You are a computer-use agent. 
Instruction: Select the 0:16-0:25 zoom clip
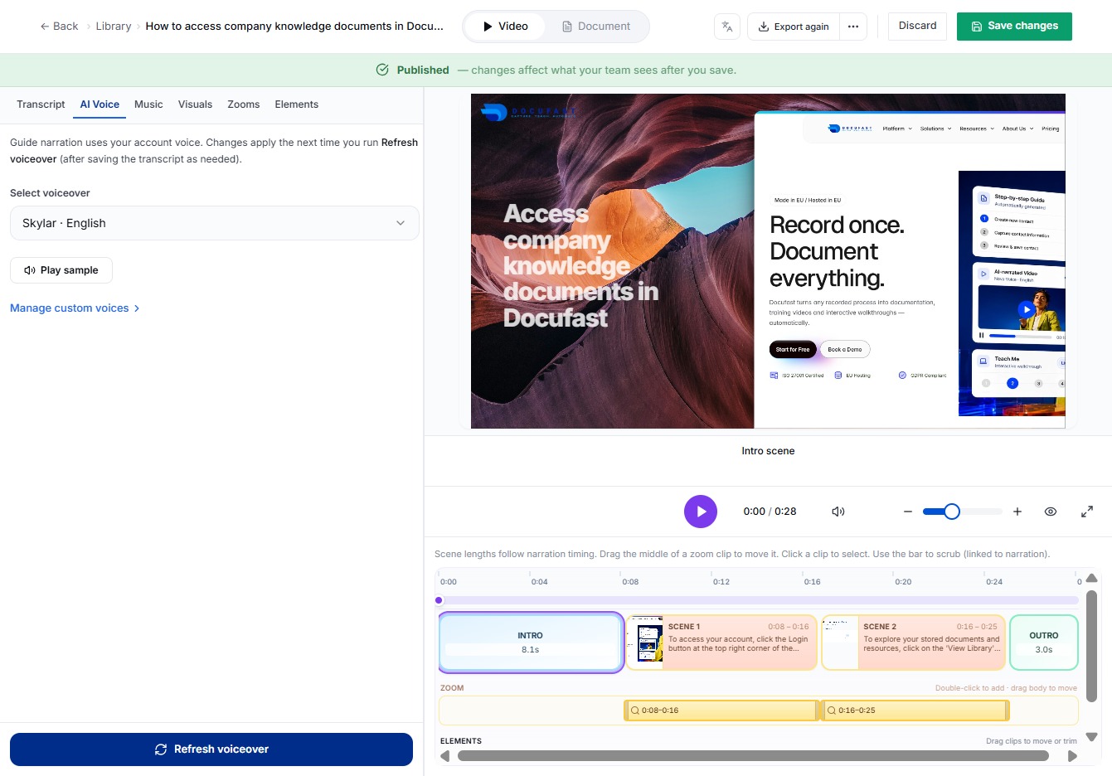(915, 711)
